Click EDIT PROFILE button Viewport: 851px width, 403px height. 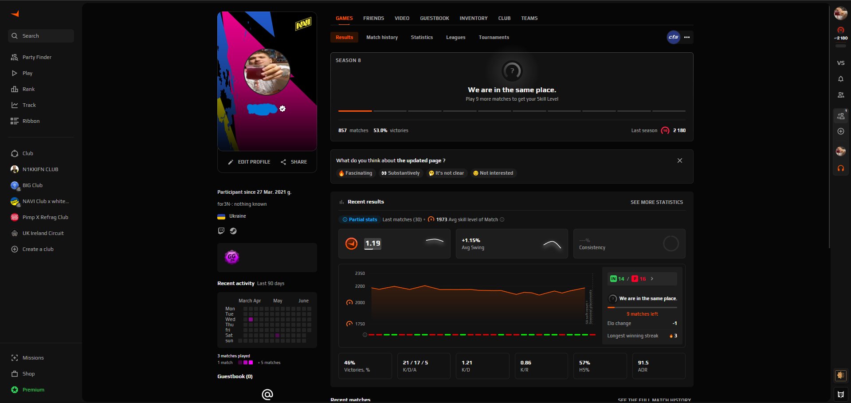249,162
